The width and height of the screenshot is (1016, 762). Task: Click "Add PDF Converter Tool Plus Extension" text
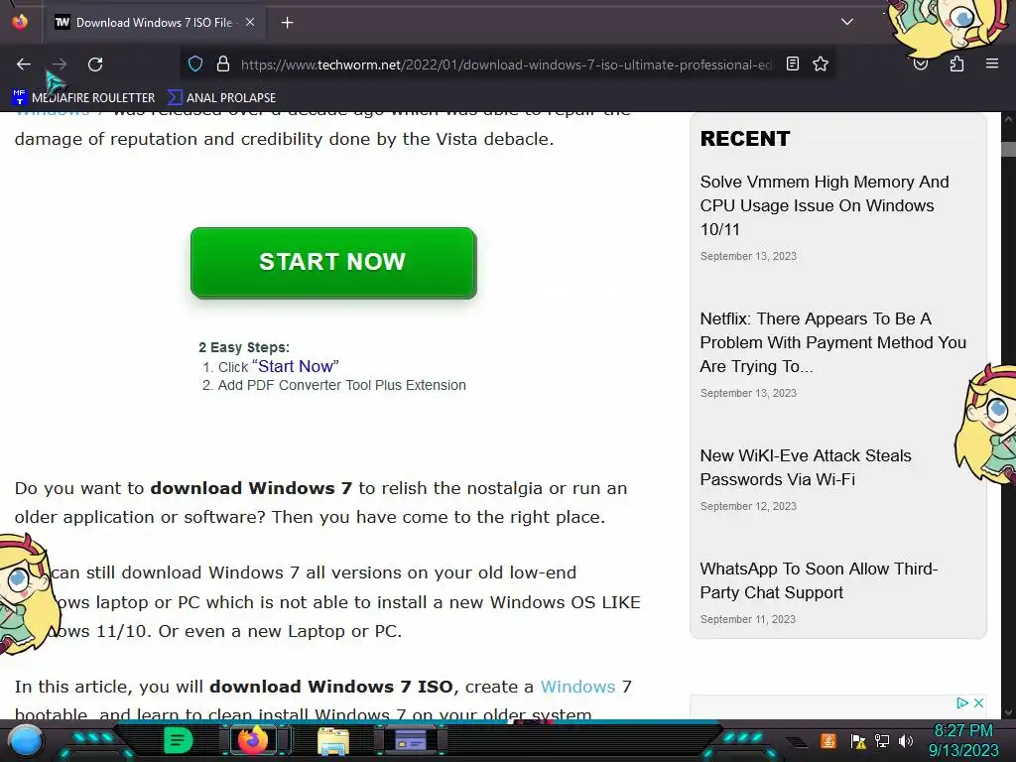[342, 385]
